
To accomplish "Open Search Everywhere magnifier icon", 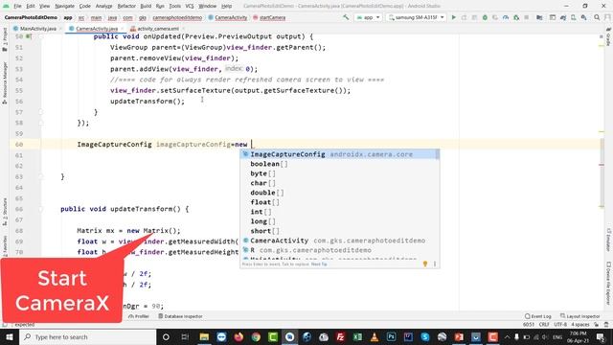I will (597, 17).
